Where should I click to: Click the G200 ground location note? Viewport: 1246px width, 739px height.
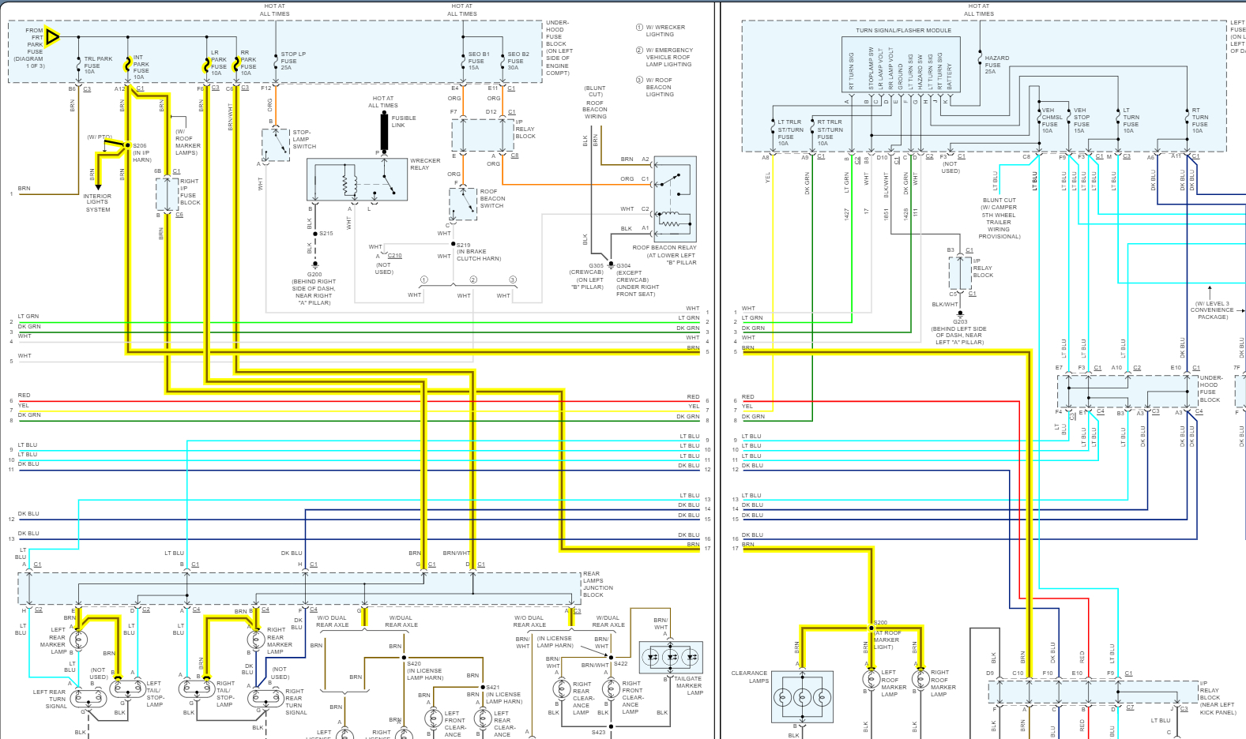click(314, 289)
